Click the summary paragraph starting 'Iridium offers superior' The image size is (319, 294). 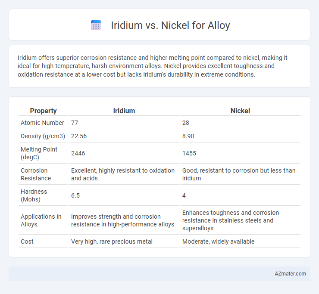coord(152,66)
